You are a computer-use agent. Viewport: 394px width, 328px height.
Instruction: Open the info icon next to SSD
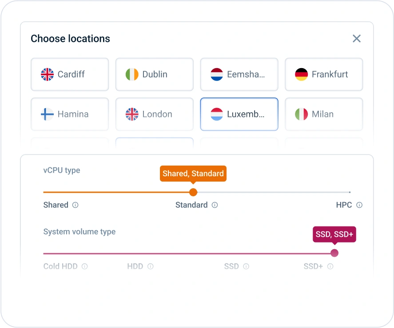[x=246, y=267]
